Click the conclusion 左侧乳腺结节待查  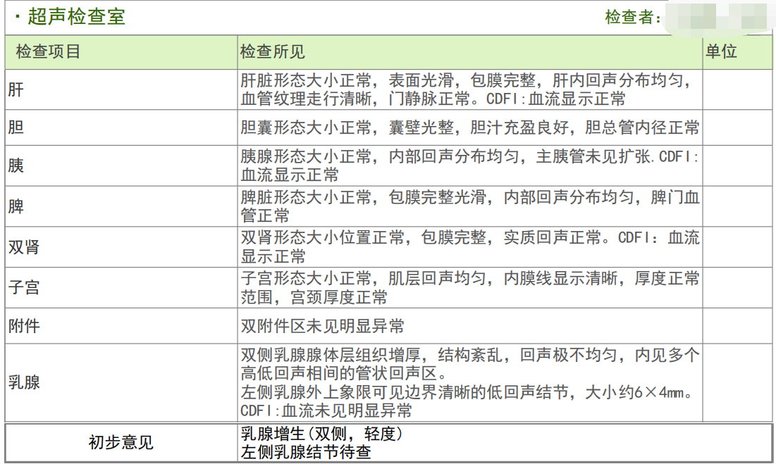306,451
